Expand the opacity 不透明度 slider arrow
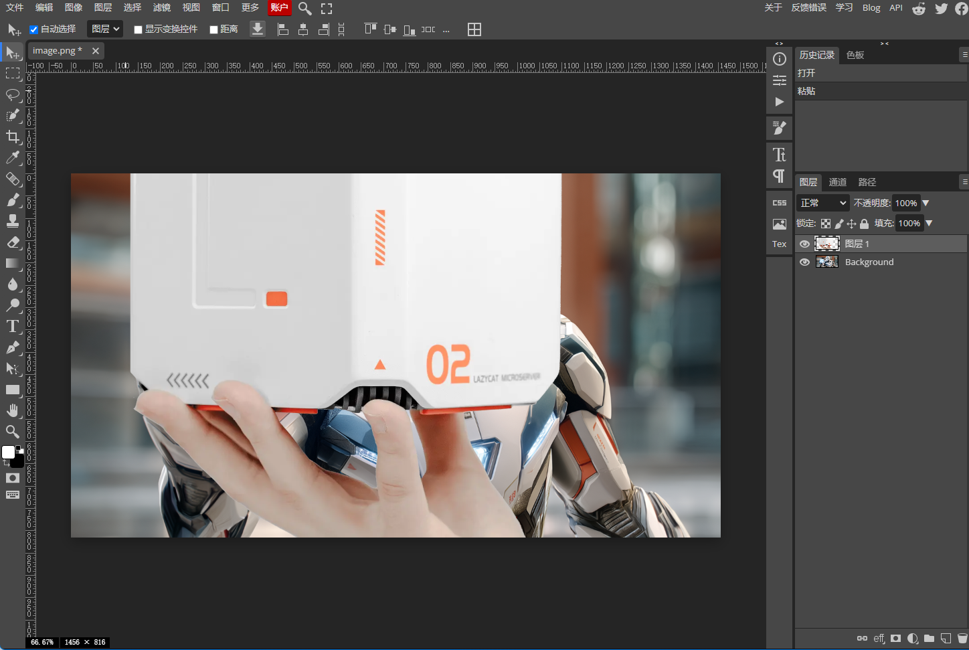Screen dimensions: 969x650 tap(926, 203)
